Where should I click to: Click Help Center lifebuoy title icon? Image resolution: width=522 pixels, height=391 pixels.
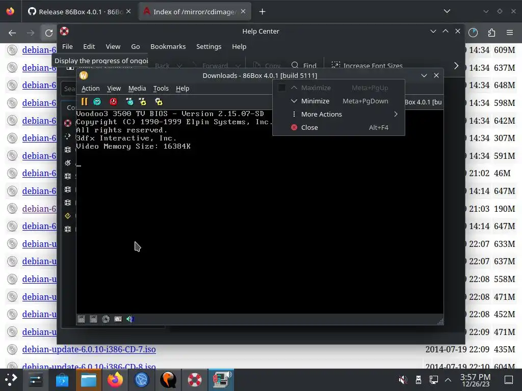click(x=64, y=31)
